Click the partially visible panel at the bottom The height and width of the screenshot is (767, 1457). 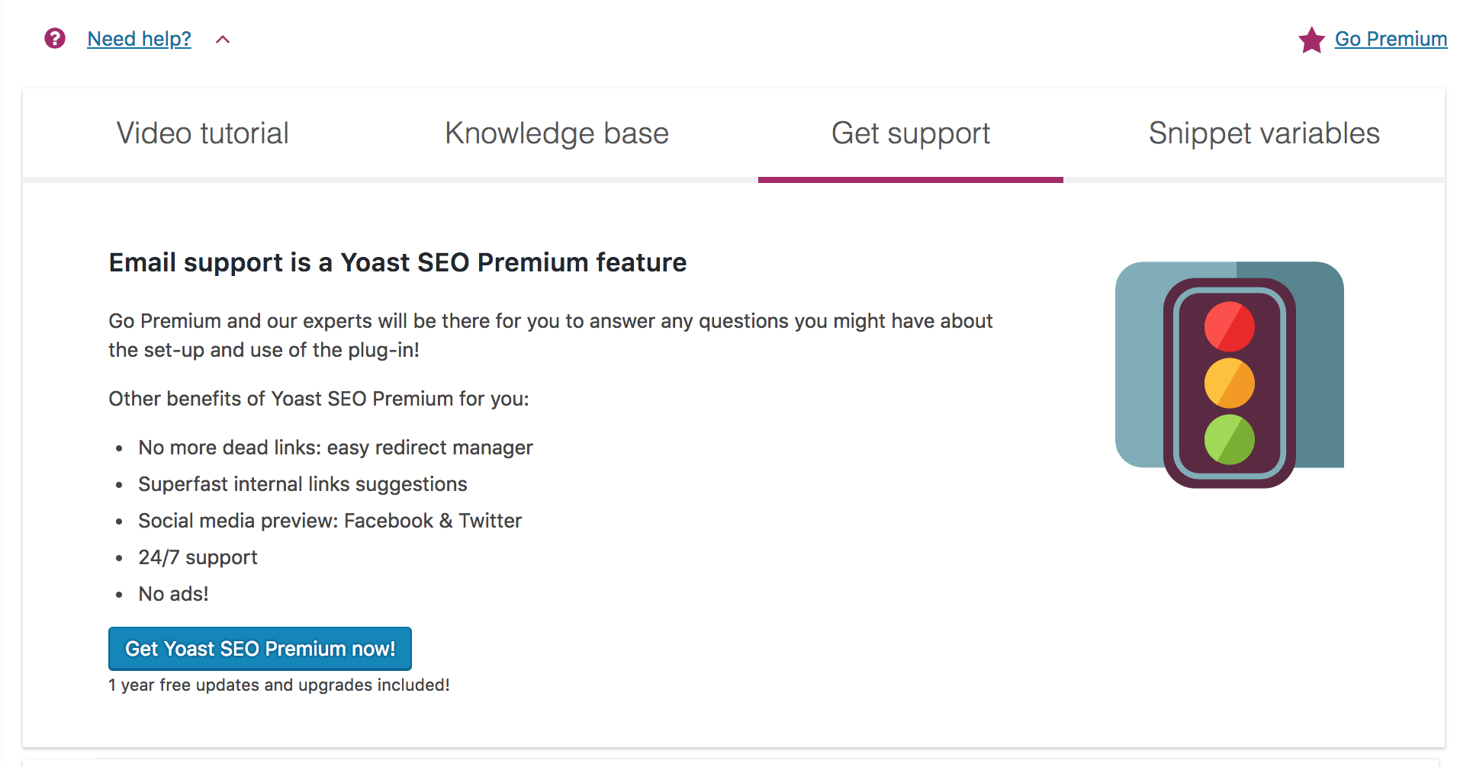point(728,762)
